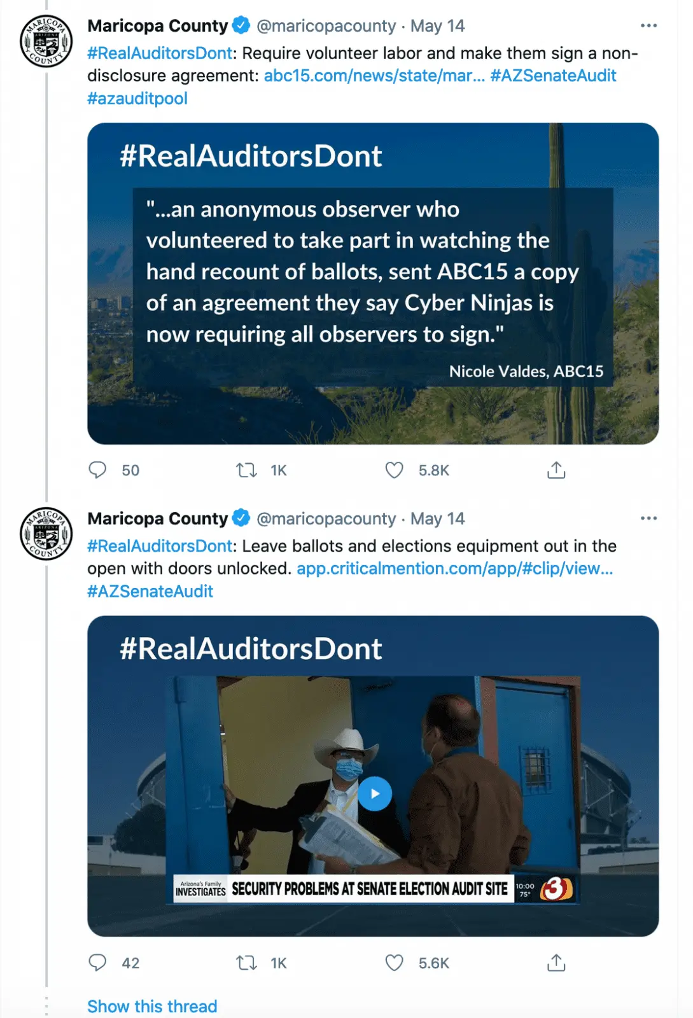Click the #azauditpool hashtag

tap(137, 99)
